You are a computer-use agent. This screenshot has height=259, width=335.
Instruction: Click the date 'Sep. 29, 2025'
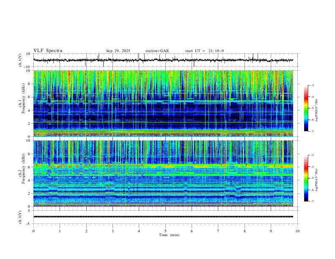click(118, 51)
